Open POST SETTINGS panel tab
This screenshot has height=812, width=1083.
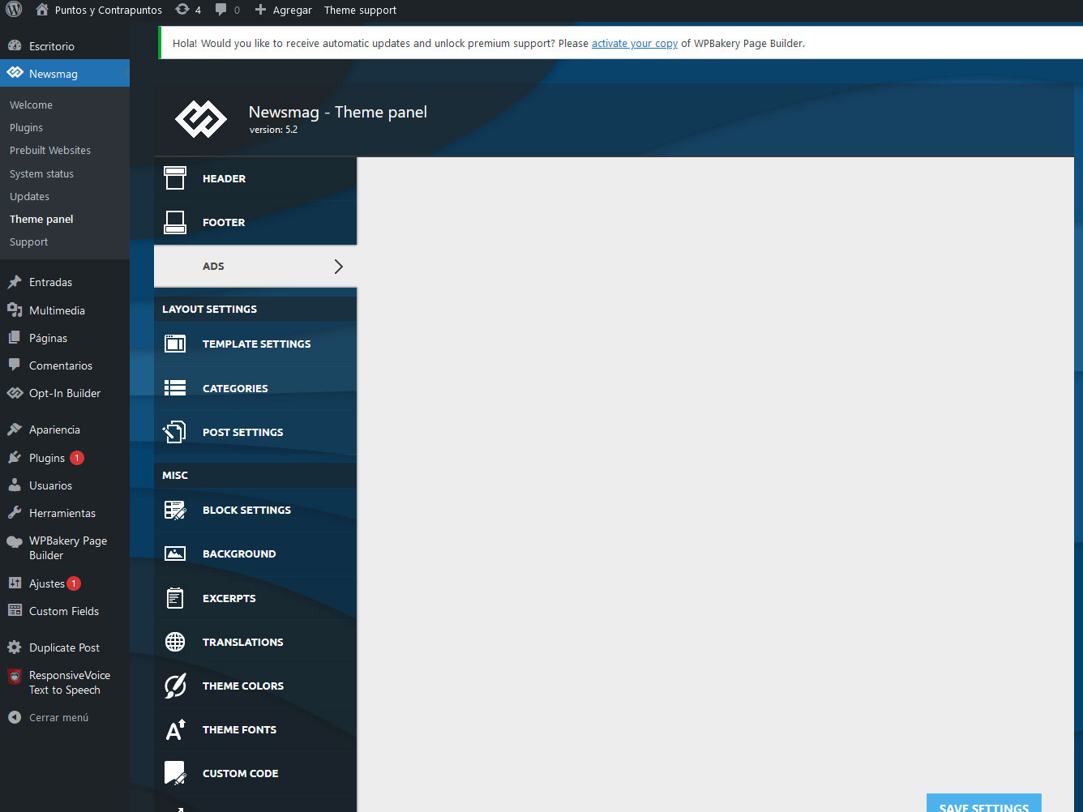(255, 432)
